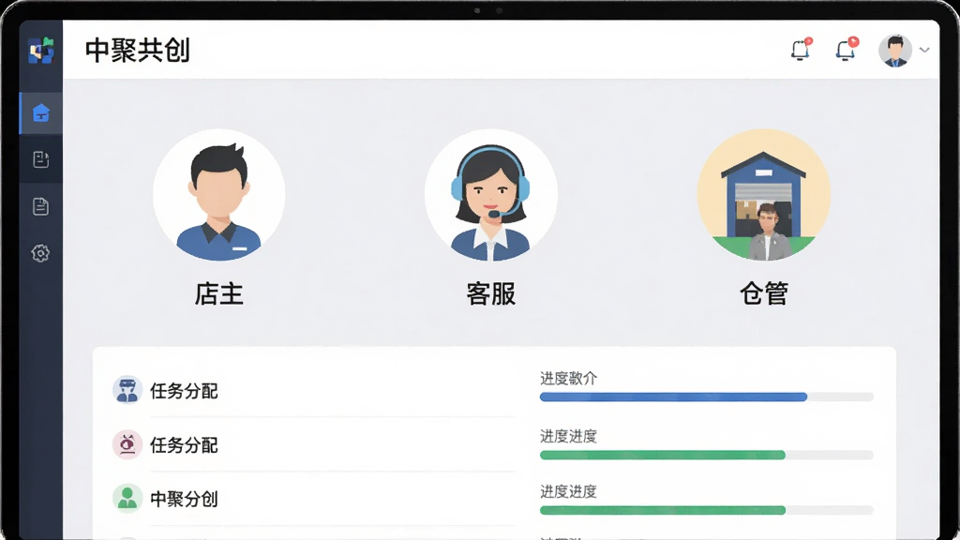This screenshot has width=960, height=540.
Task: Select the 仓管 warehouse avatar
Action: coord(763,195)
